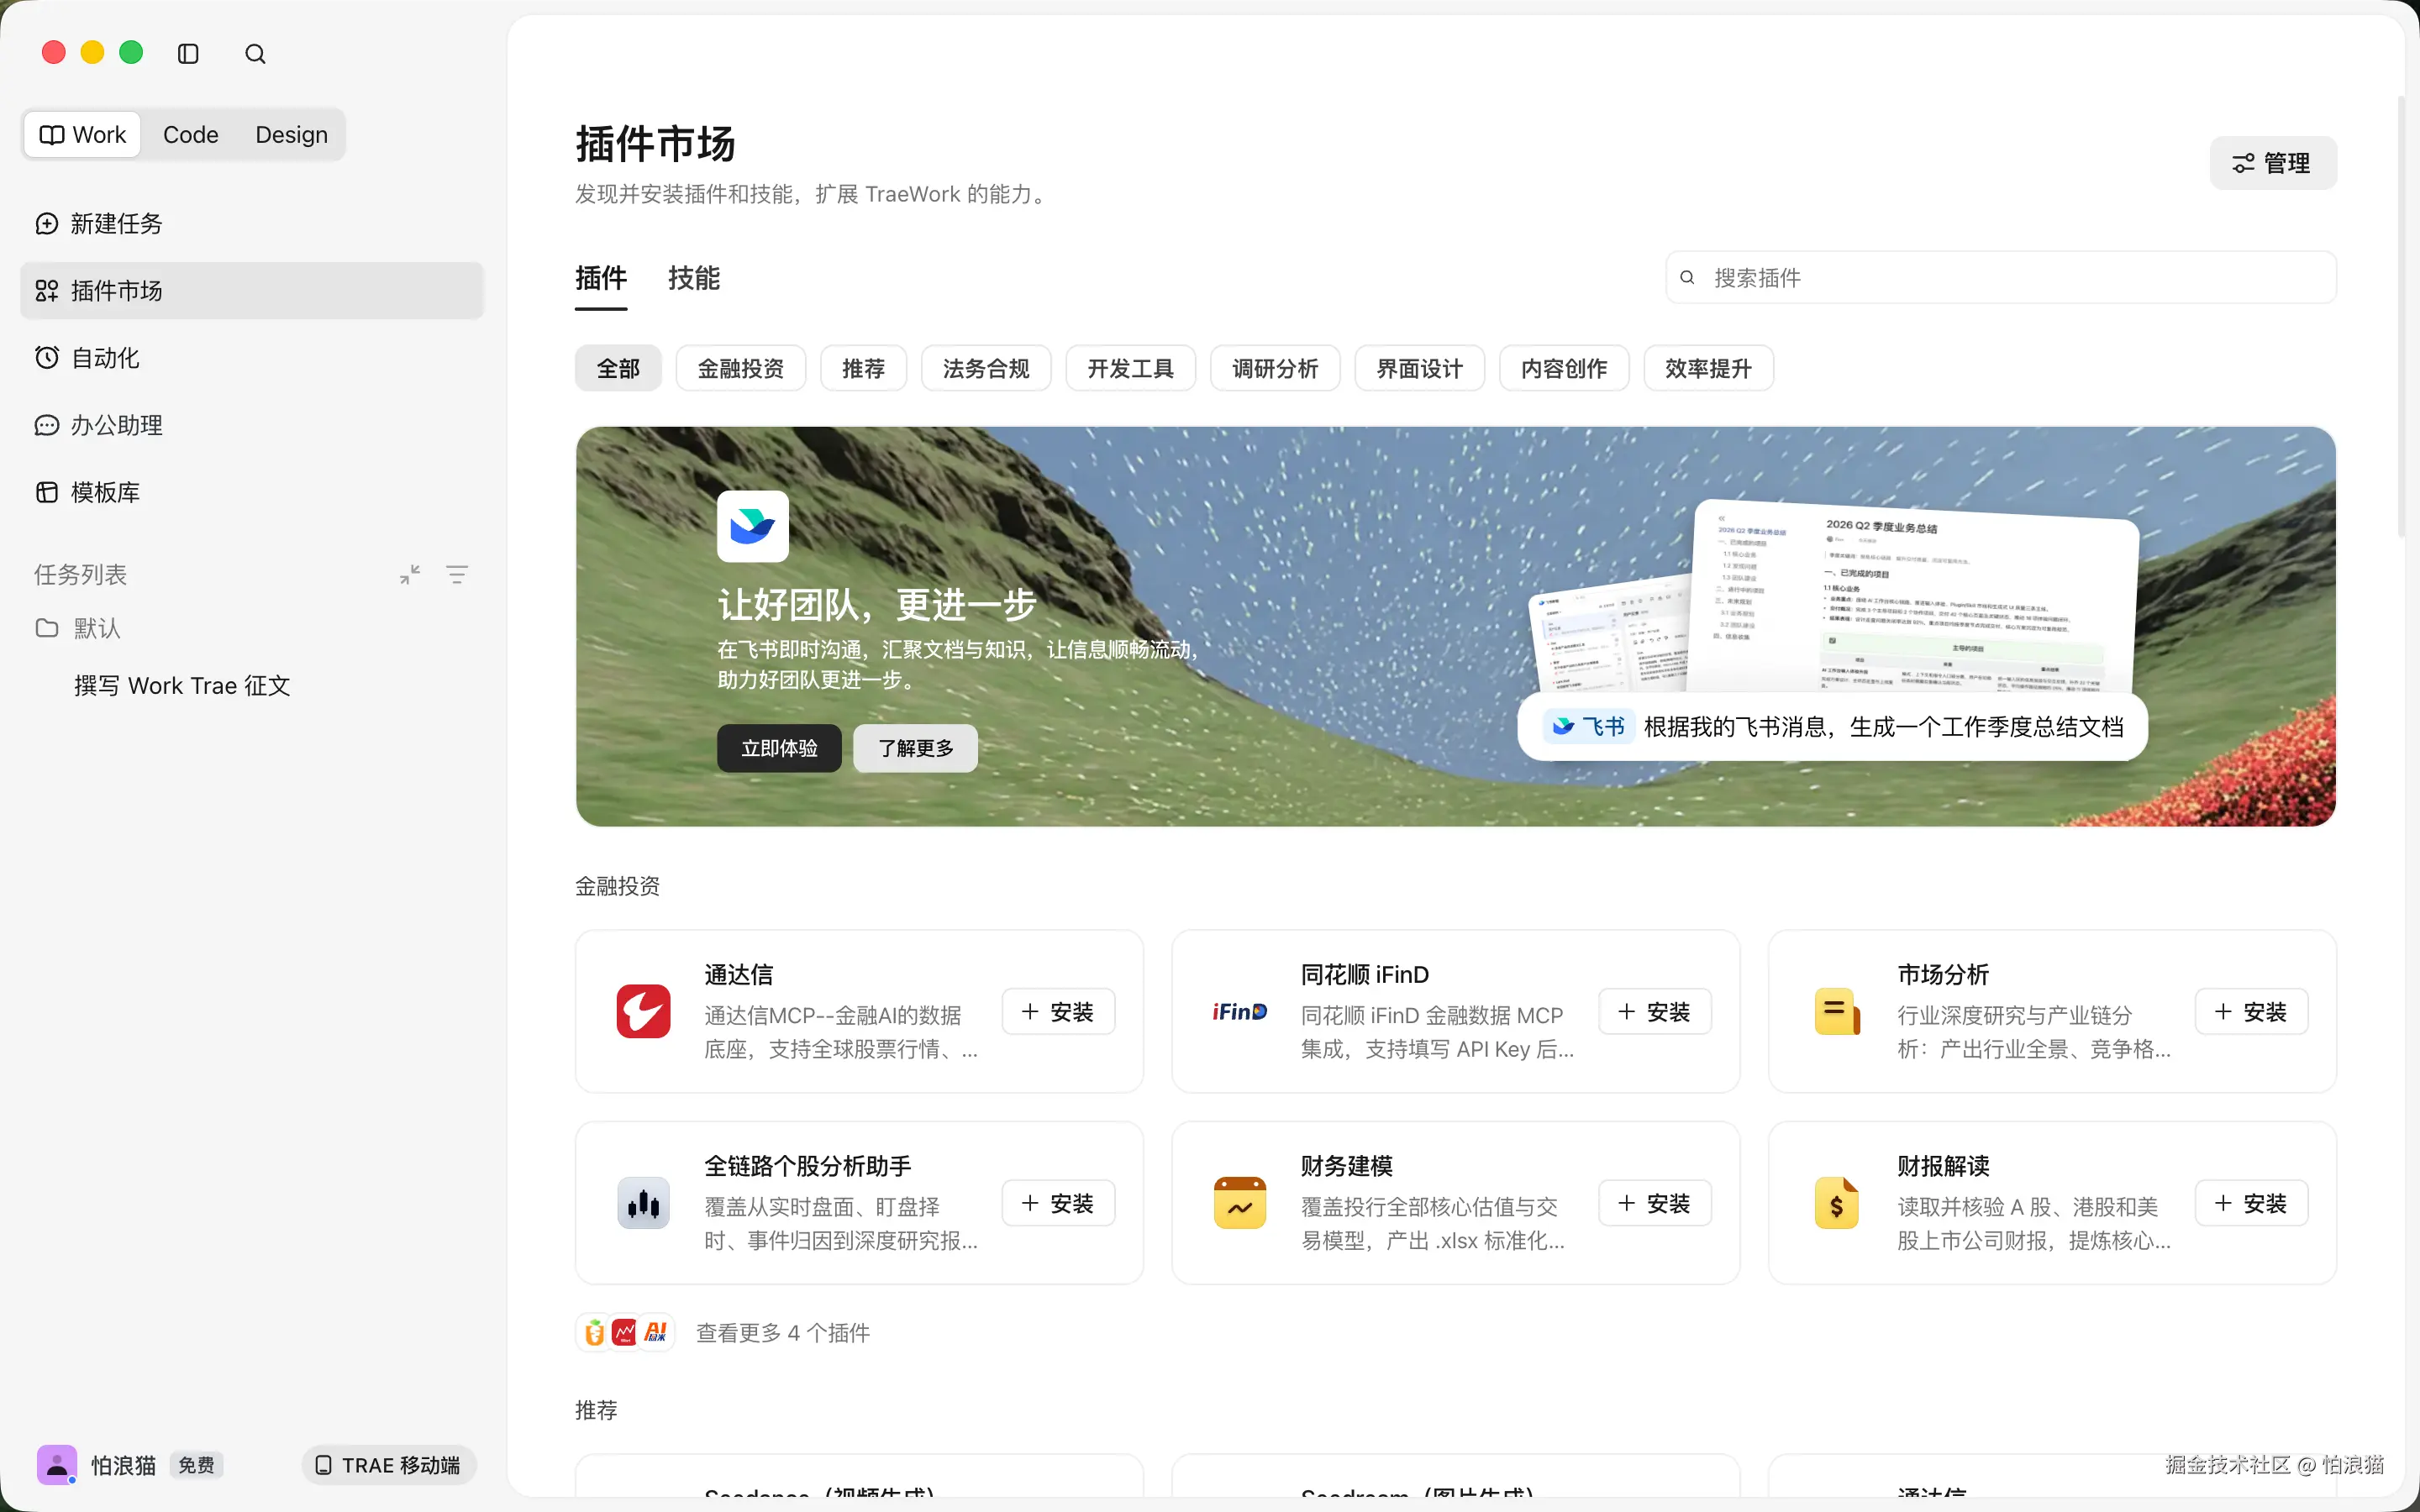2420x1512 pixels.
Task: Click the 免费 plan badge
Action: 196,1465
